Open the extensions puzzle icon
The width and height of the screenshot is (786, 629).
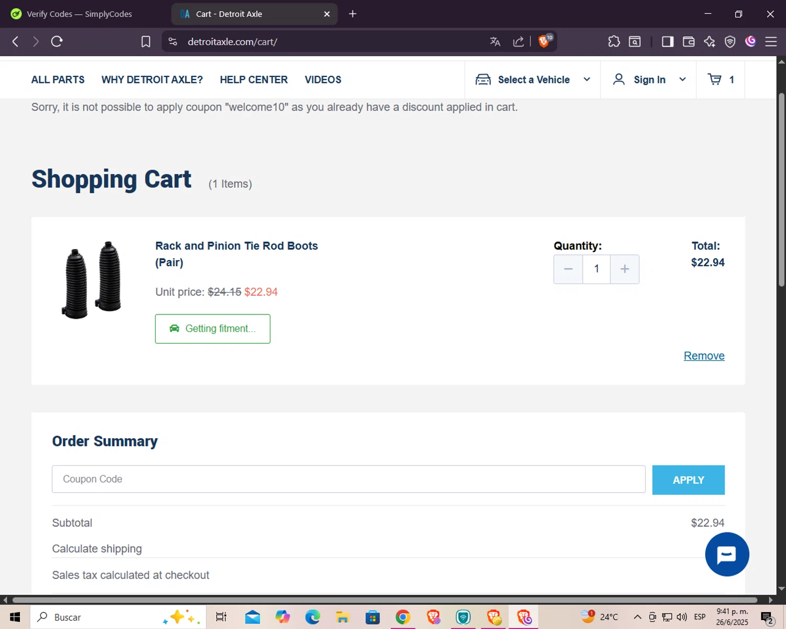pos(614,41)
